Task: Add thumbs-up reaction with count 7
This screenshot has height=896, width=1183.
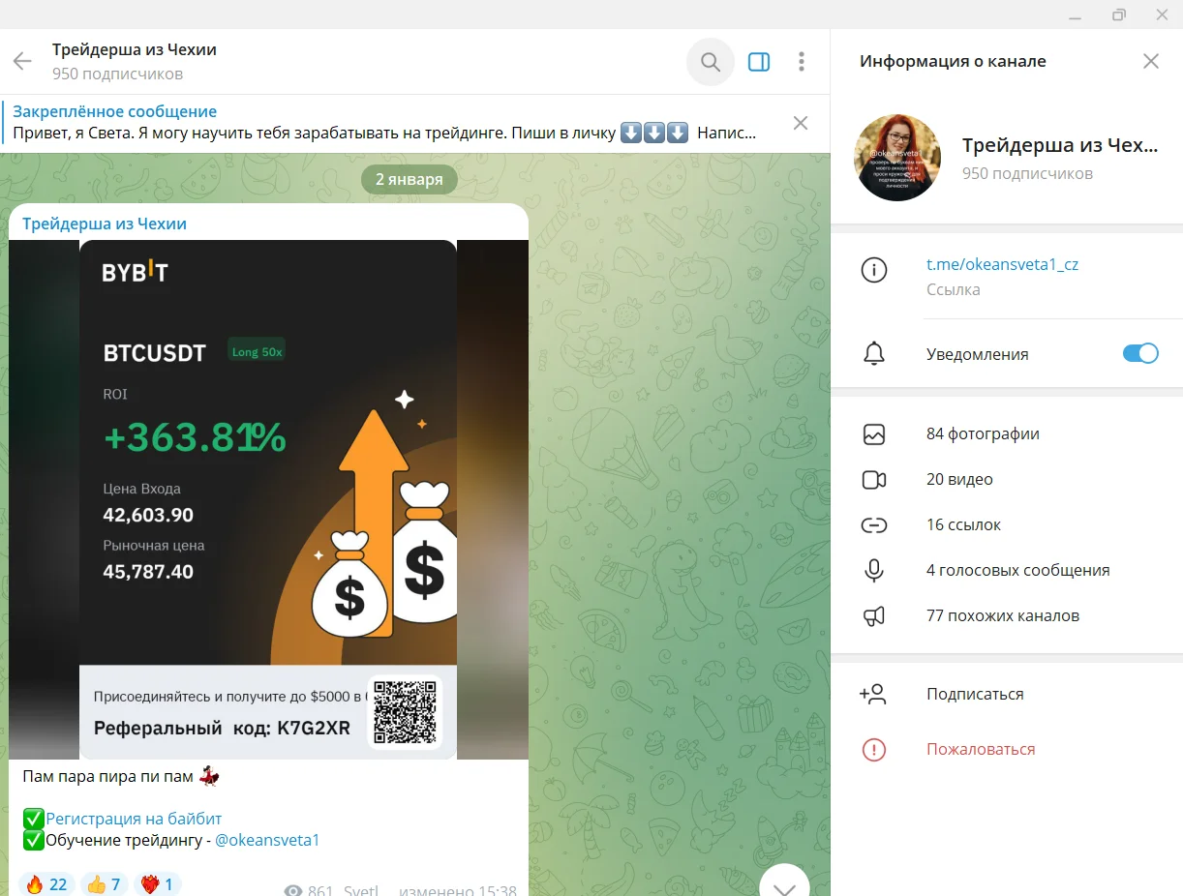Action: click(x=105, y=884)
